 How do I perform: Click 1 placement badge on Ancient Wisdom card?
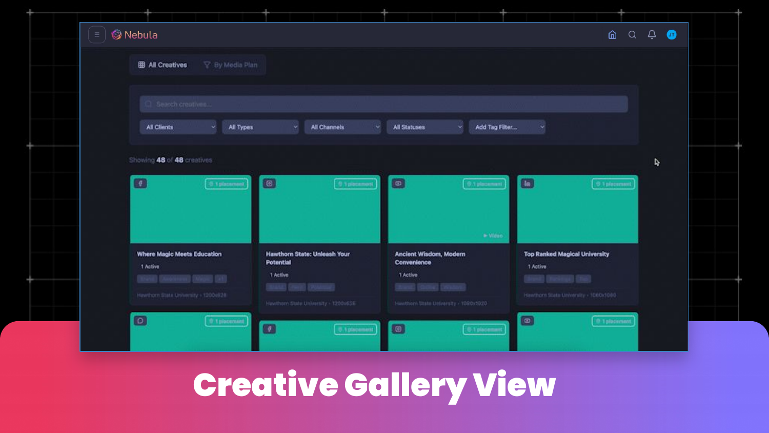click(484, 184)
